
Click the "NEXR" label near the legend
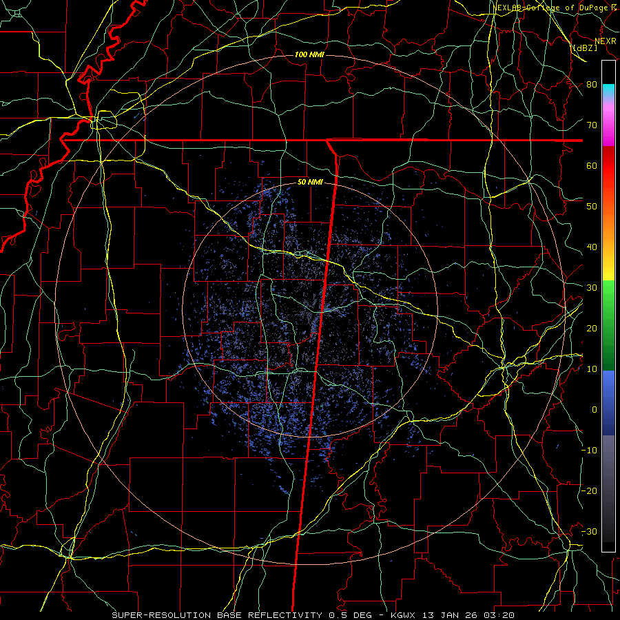[x=606, y=41]
